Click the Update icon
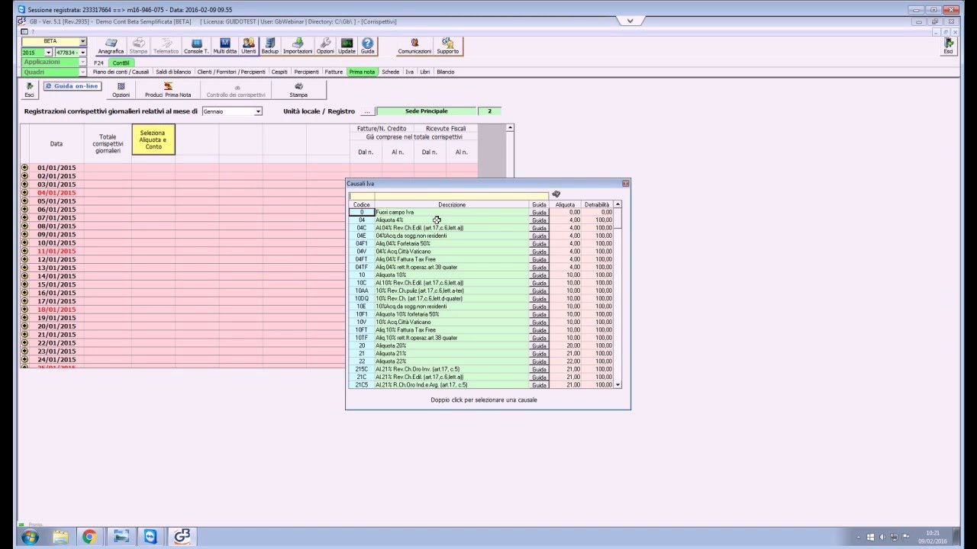Screen dimensions: 977x549 [347, 46]
